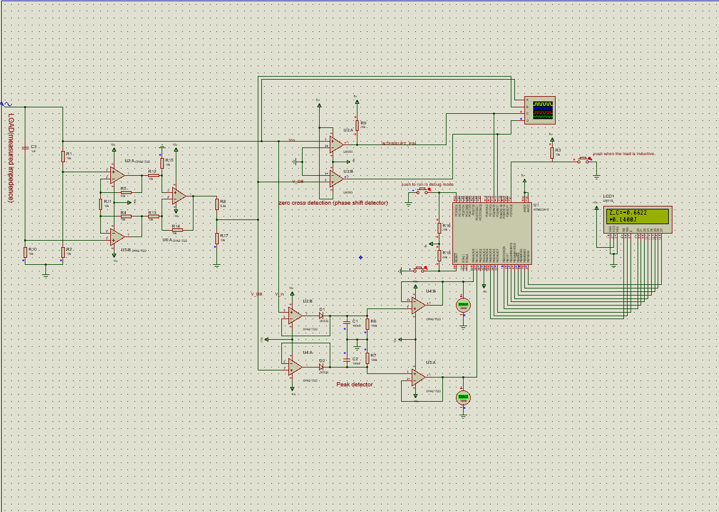
Task: Select resistor R11
Action: 101,204
